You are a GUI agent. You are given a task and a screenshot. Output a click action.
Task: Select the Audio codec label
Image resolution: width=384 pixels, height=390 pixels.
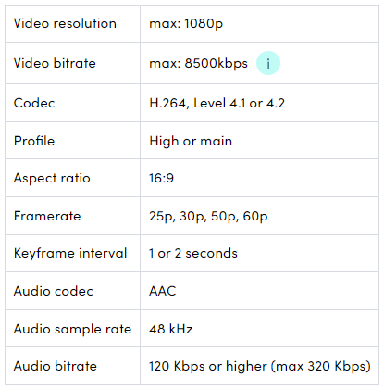click(54, 291)
